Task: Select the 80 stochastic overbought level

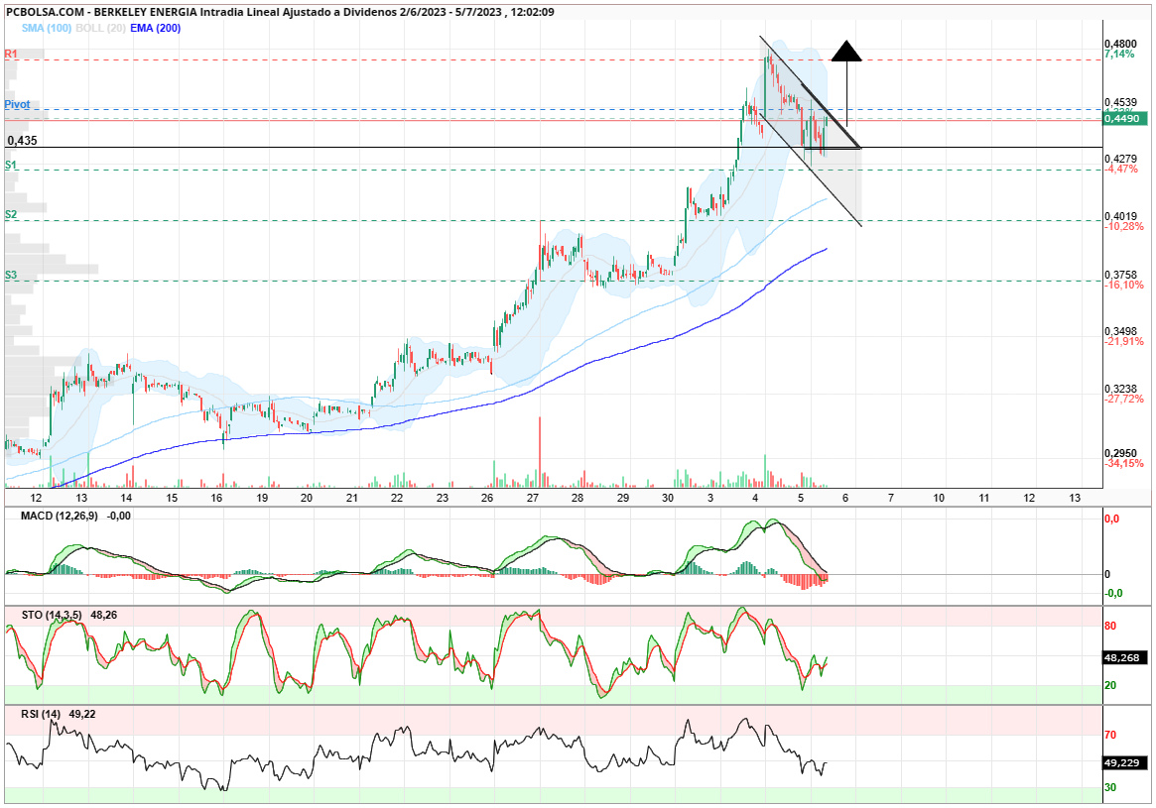Action: click(1110, 626)
